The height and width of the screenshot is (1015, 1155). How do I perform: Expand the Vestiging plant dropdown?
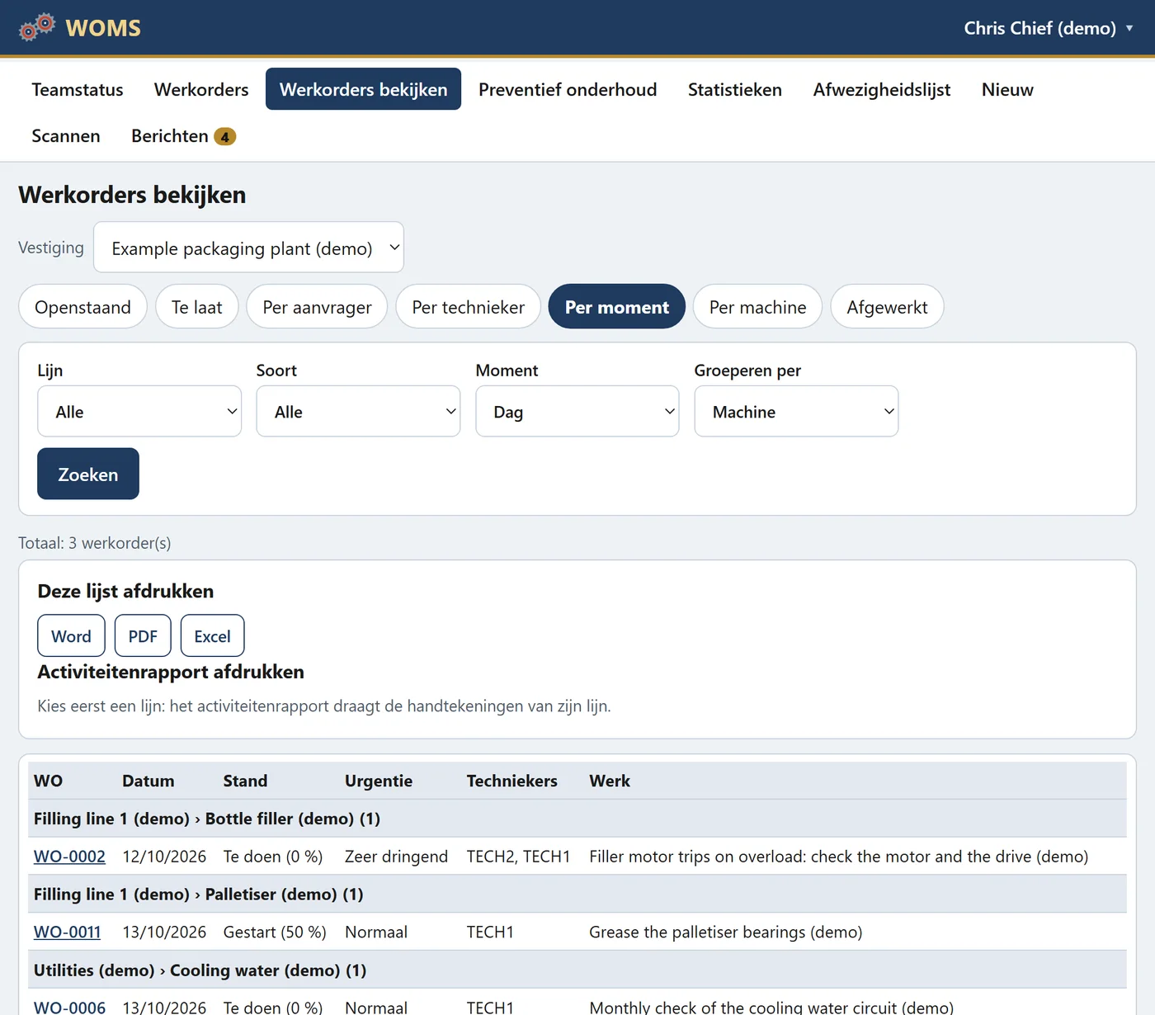click(x=248, y=248)
